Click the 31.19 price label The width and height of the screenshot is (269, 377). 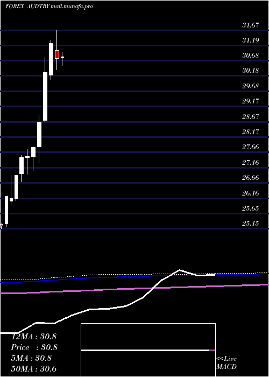[x=251, y=40]
